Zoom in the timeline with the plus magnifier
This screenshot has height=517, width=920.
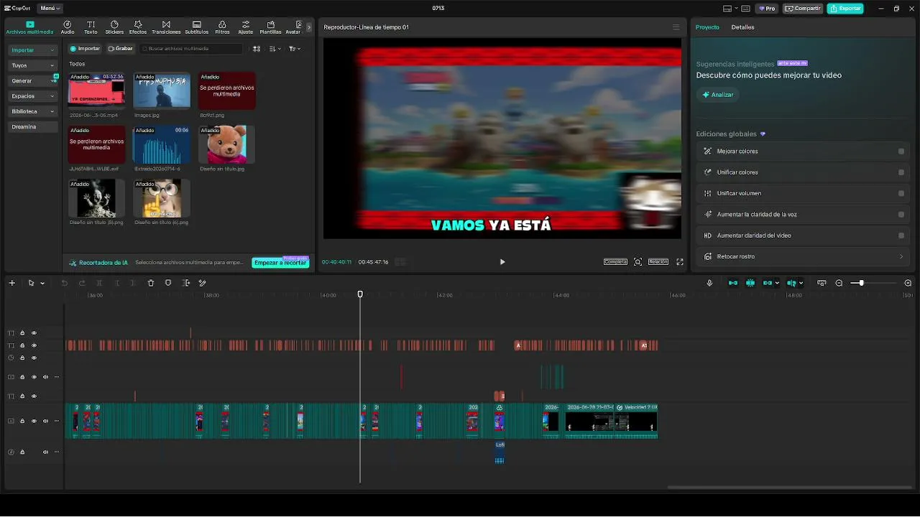pos(908,283)
